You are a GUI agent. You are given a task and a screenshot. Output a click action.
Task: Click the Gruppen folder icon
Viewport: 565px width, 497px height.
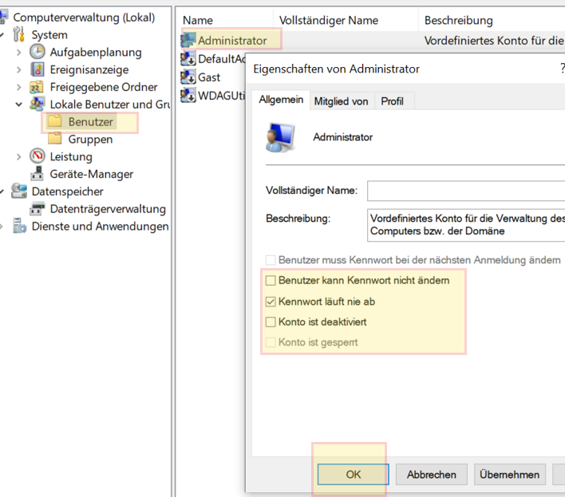pos(56,139)
